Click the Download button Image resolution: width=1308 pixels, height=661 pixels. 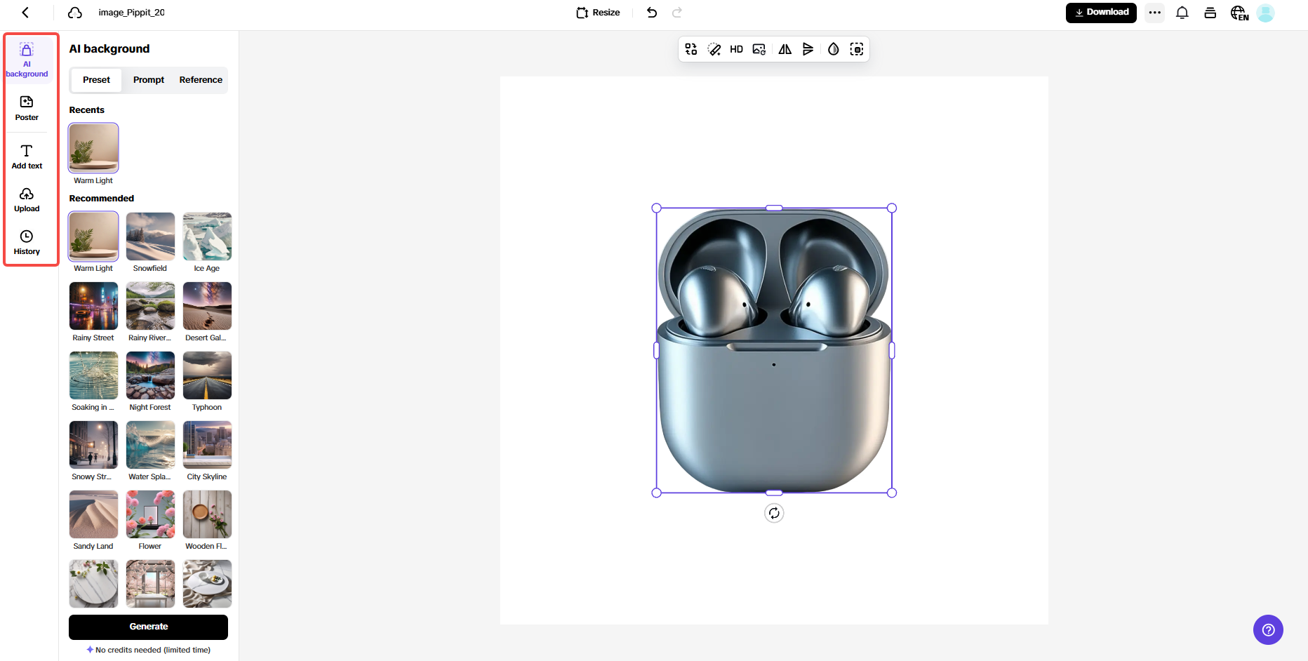[x=1101, y=13]
